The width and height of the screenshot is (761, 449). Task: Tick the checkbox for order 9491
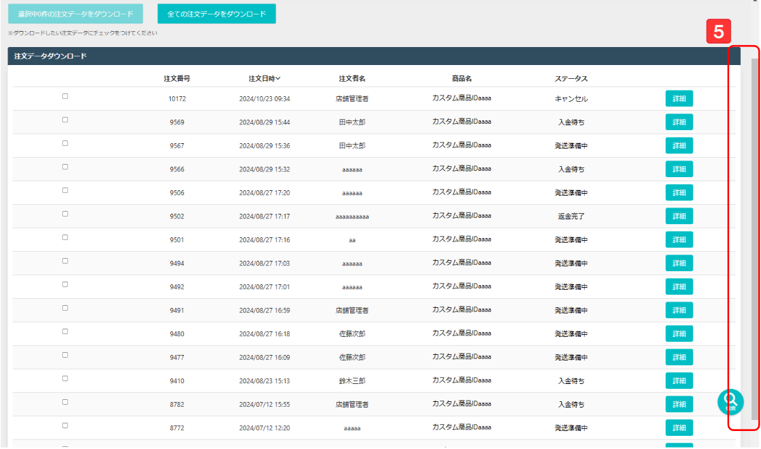pyautogui.click(x=65, y=309)
